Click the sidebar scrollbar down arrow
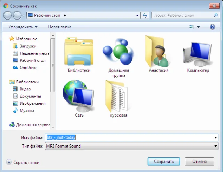 tap(53, 127)
